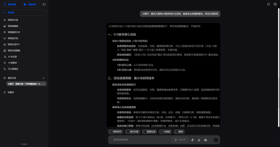Click text 赛季核心任务速通逻辑

pyautogui.click(x=124, y=107)
